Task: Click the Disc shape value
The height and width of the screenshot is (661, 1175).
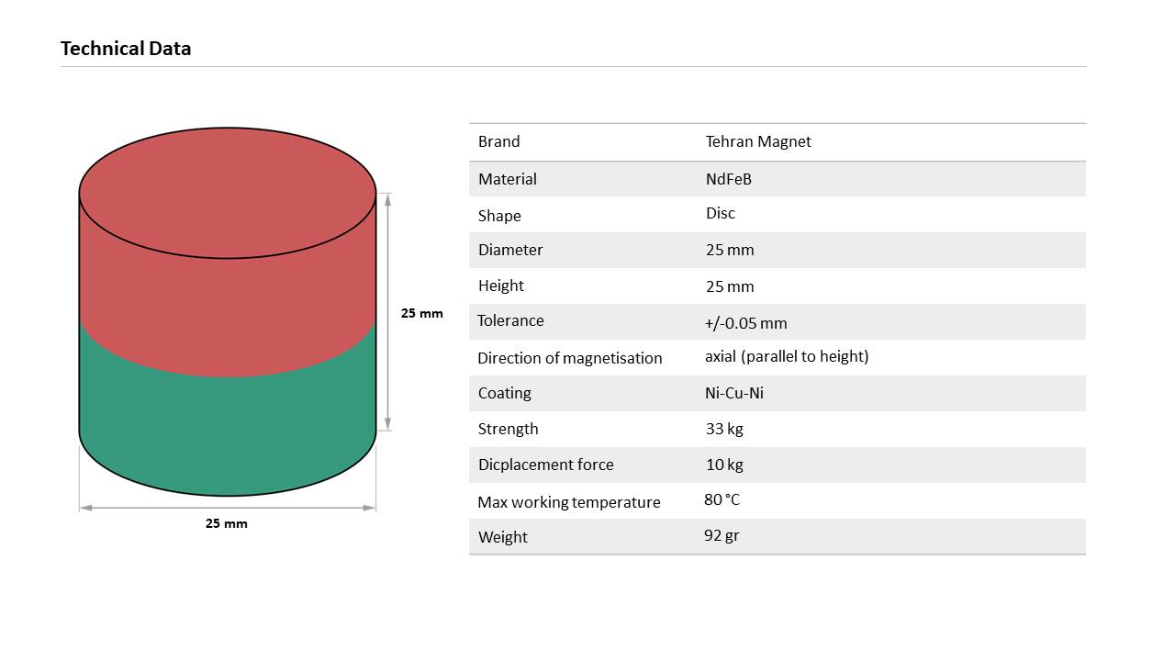Action: [720, 213]
